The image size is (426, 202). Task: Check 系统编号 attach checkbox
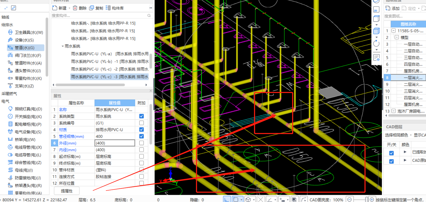(141, 123)
